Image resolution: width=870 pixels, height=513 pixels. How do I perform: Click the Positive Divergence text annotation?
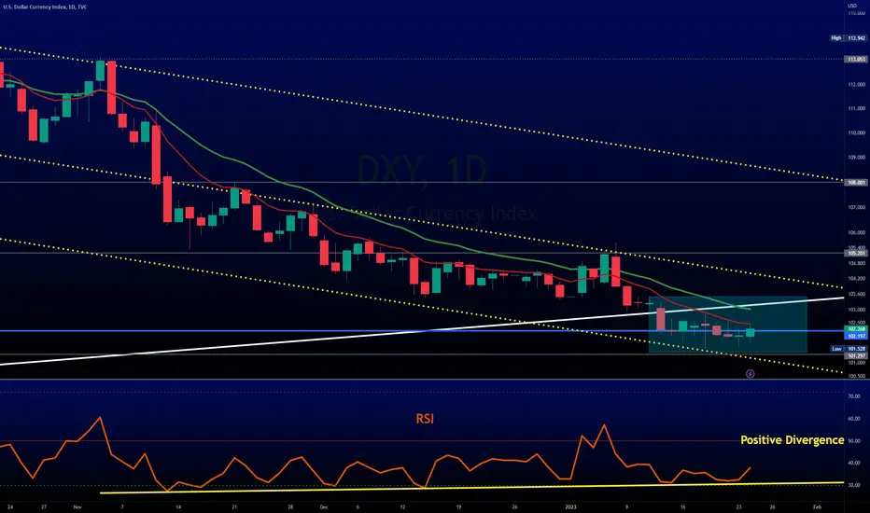tap(793, 440)
